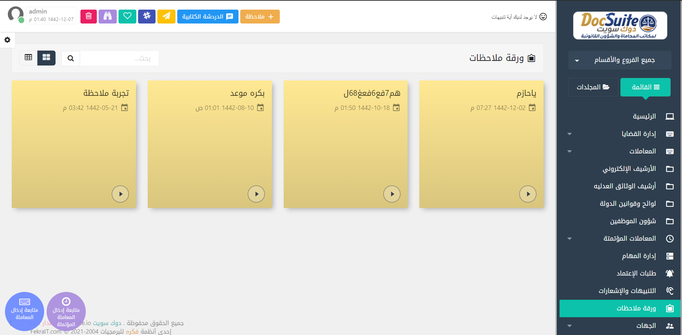Open التنبيهات والإشعارات in sidebar
This screenshot has width=682, height=335.
(627, 291)
